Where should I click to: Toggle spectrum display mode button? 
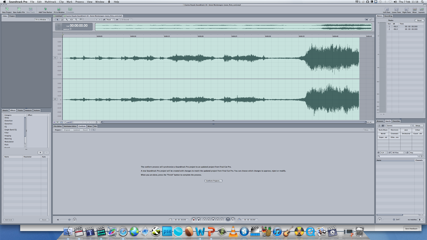370,19
